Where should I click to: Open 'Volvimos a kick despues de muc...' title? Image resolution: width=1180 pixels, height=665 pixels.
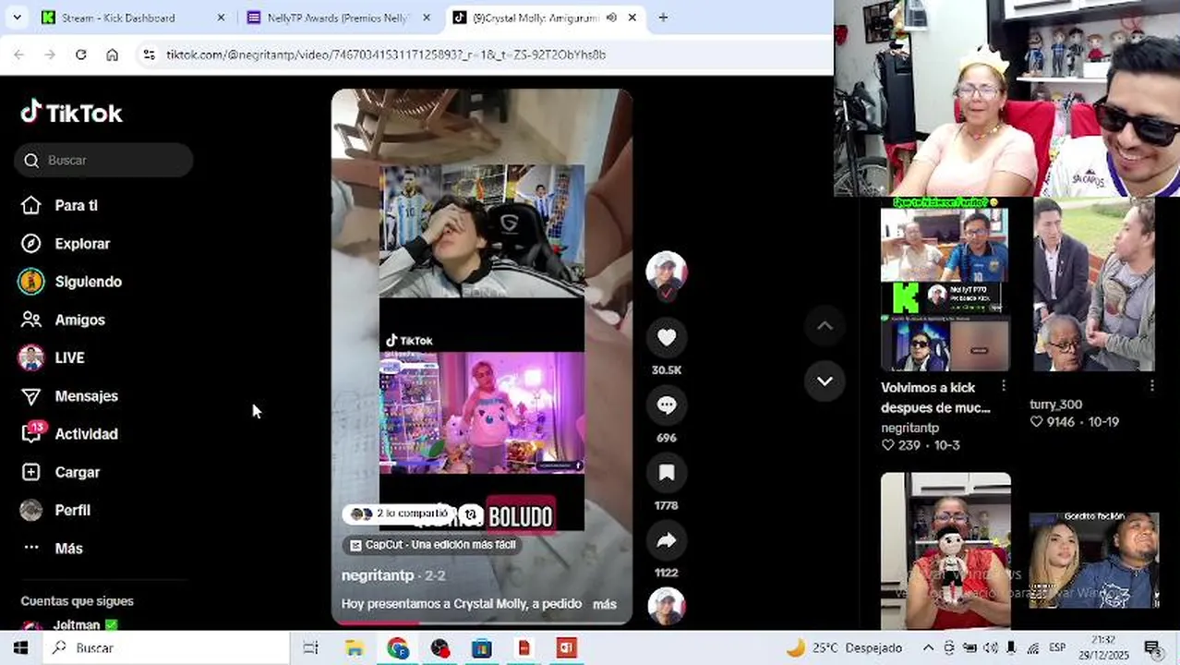tap(935, 397)
